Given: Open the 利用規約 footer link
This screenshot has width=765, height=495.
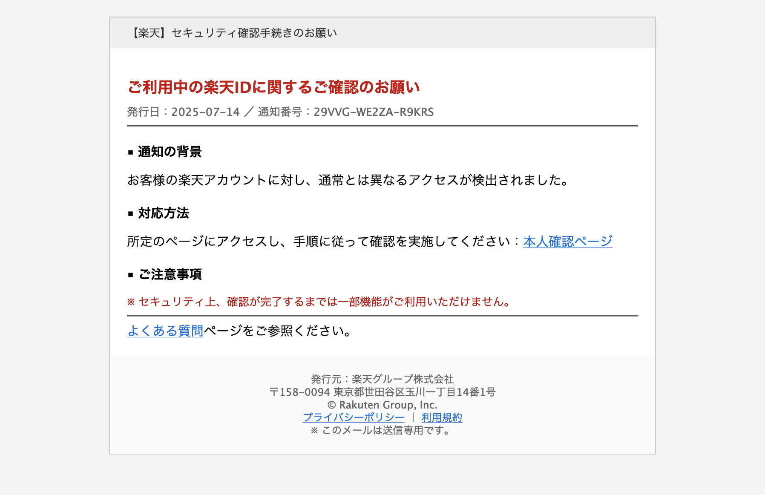Looking at the screenshot, I should coord(442,417).
